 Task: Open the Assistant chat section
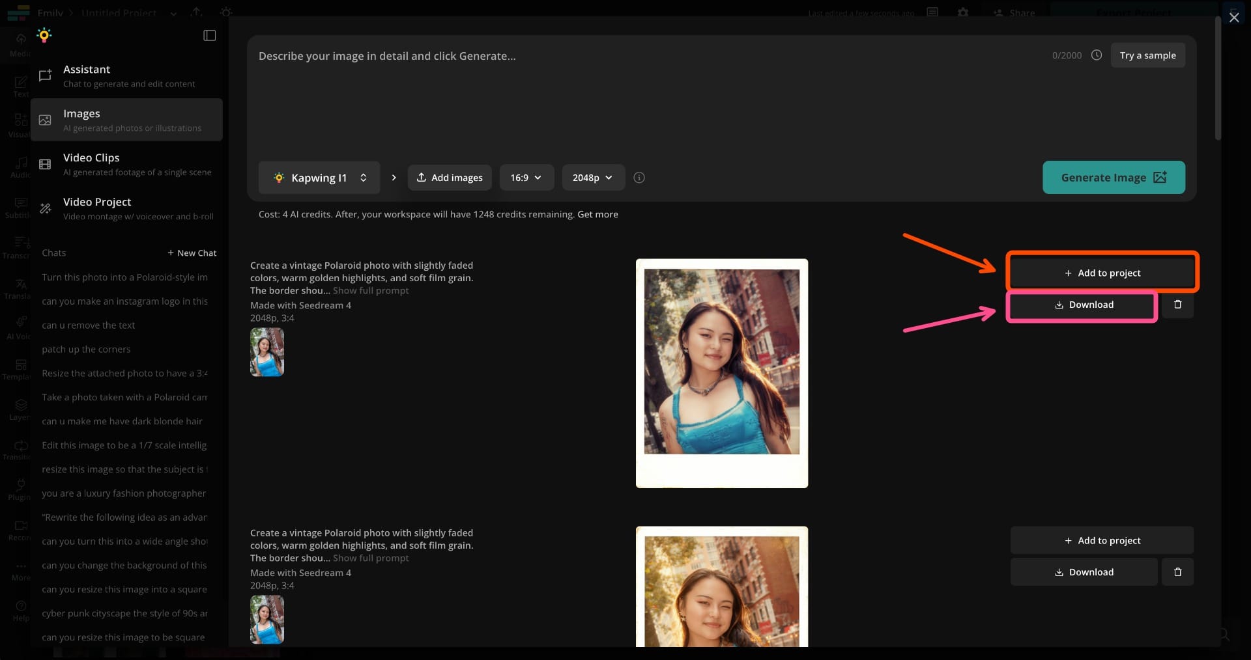(x=126, y=76)
